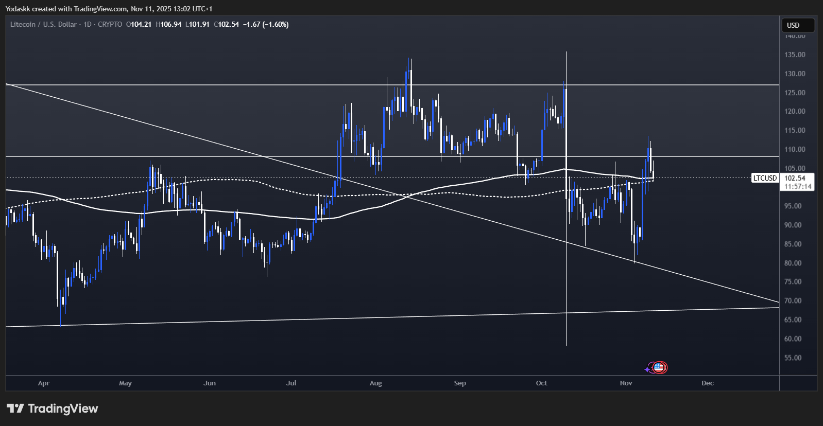Click the low value L101.91

click(197, 24)
